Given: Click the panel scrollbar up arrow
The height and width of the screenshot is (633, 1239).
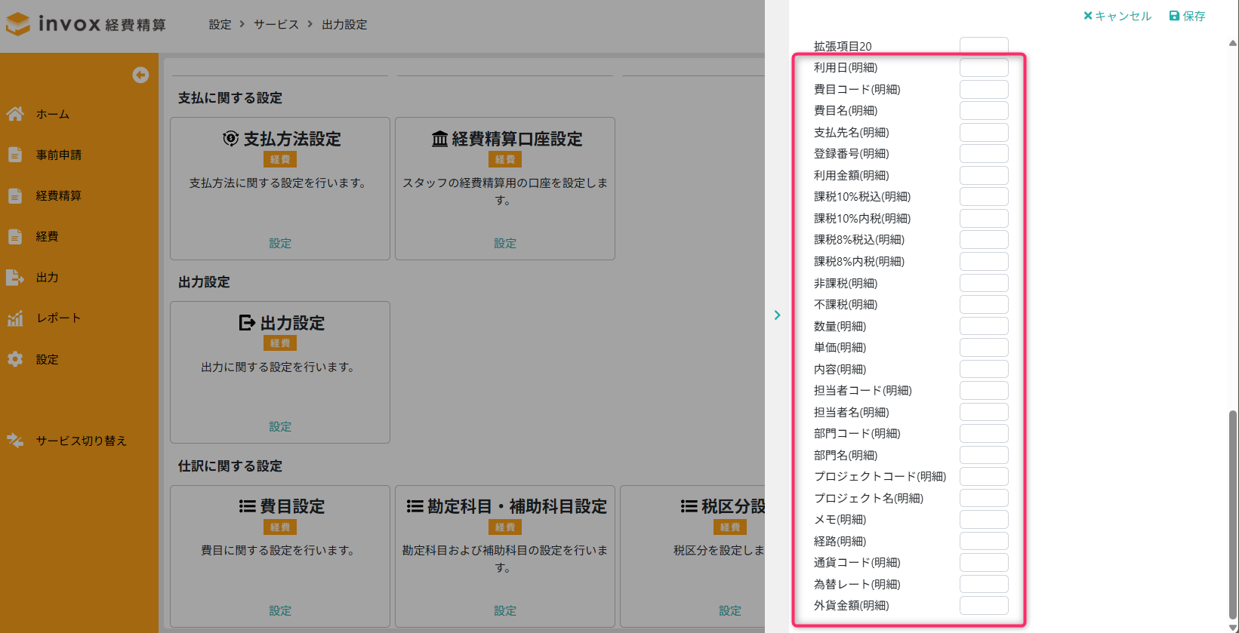Looking at the screenshot, I should (x=1233, y=44).
